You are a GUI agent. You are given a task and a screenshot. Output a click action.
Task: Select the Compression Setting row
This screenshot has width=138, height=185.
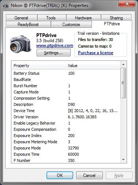pos(66,98)
